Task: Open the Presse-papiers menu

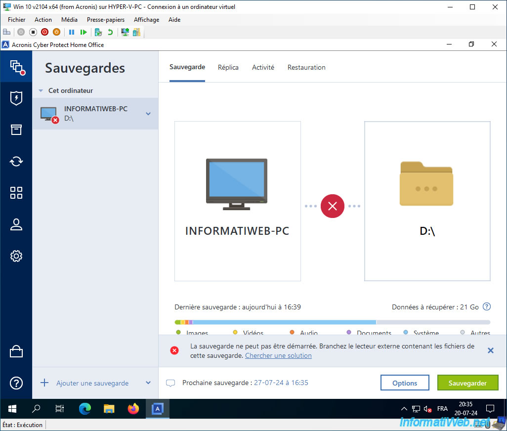Action: [105, 20]
